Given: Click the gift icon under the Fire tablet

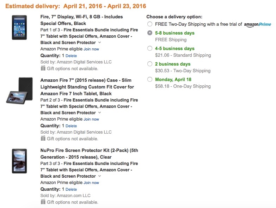Looking at the screenshot, I should click(43, 68).
